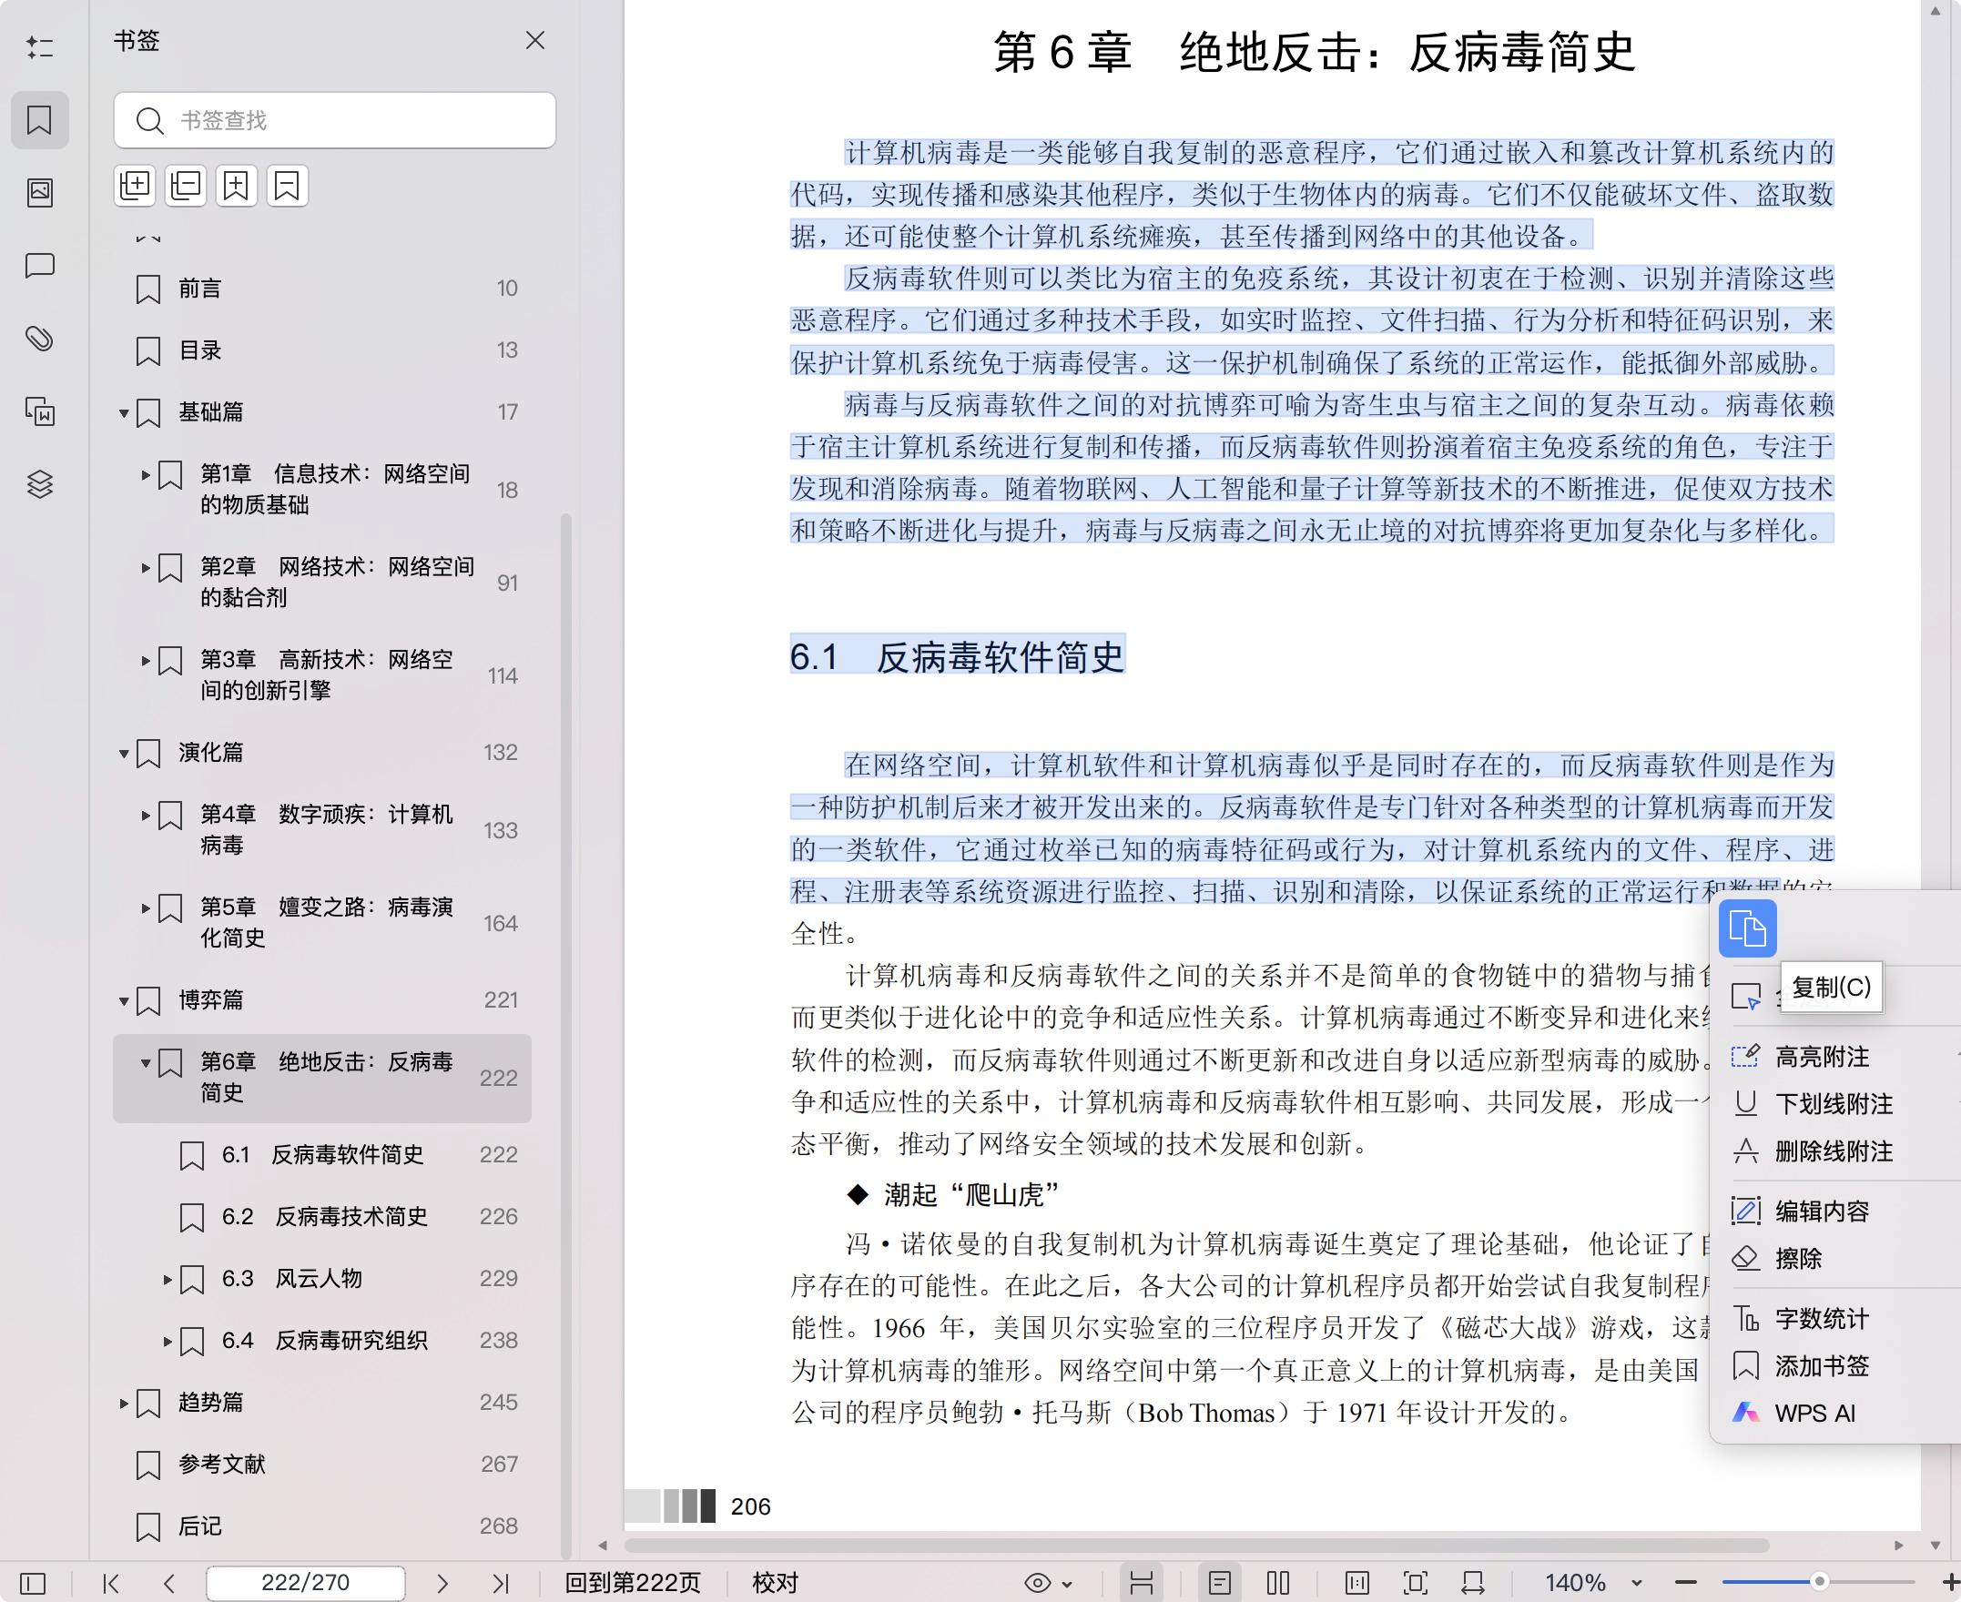Click the remove bookmark icon

pos(287,187)
